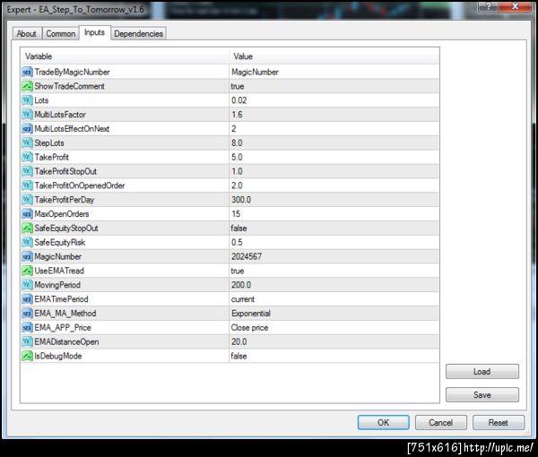Select the MagicNumber value 2024567
This screenshot has height=457, width=538.
click(247, 256)
